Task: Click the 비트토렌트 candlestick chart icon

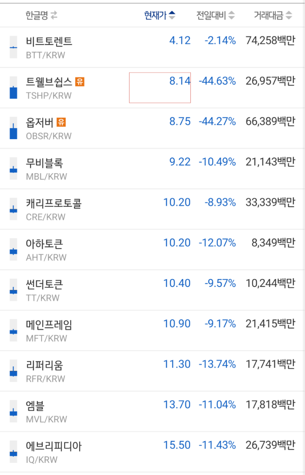Action: (x=13, y=47)
